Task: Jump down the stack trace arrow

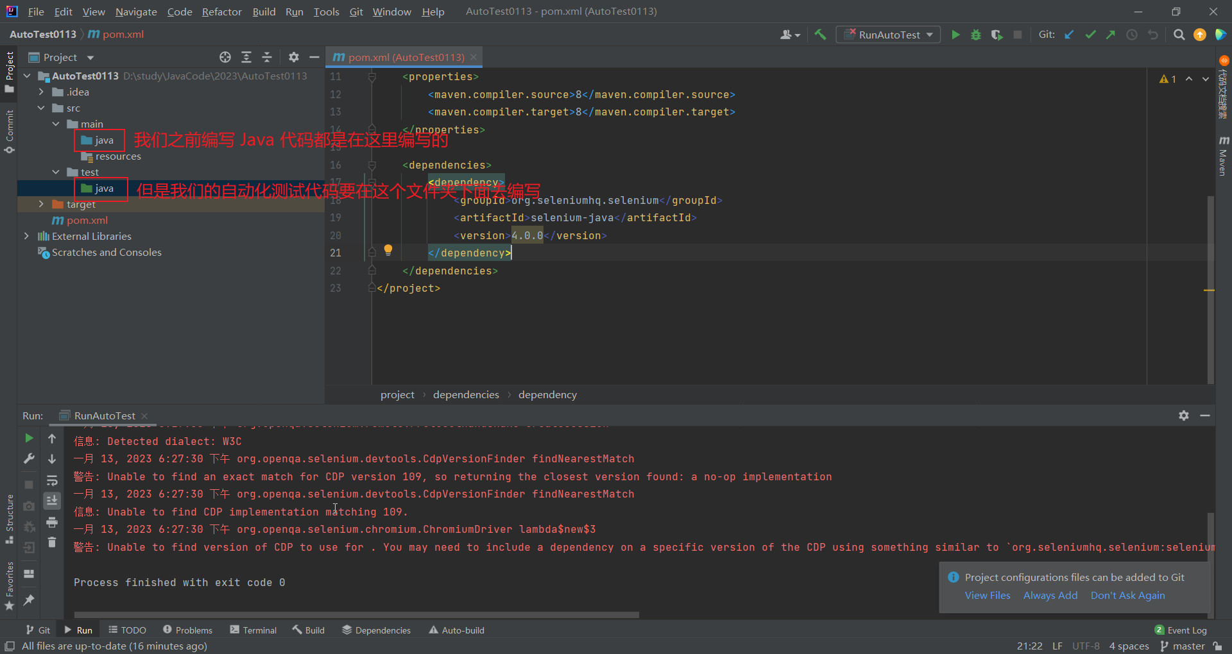Action: click(x=52, y=458)
